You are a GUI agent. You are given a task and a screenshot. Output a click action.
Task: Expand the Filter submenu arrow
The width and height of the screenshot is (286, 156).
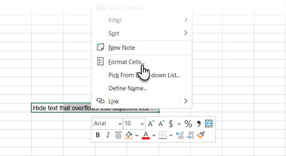point(186,20)
